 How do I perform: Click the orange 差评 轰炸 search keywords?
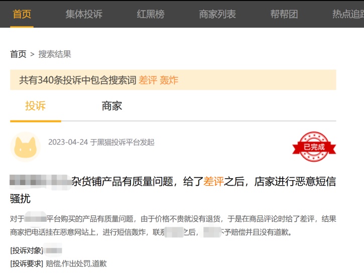click(x=158, y=80)
